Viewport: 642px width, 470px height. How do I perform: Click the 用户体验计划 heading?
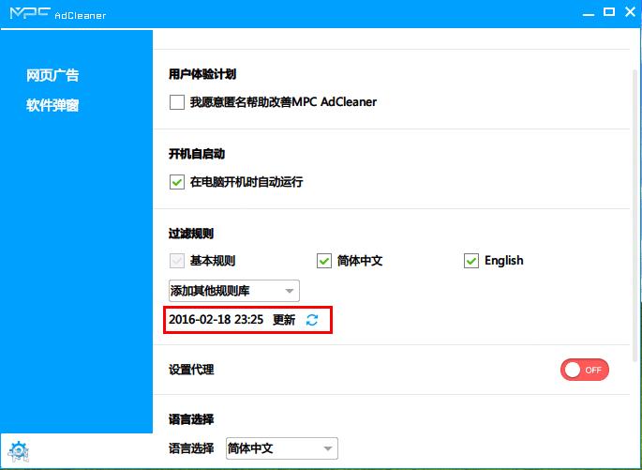coord(202,74)
